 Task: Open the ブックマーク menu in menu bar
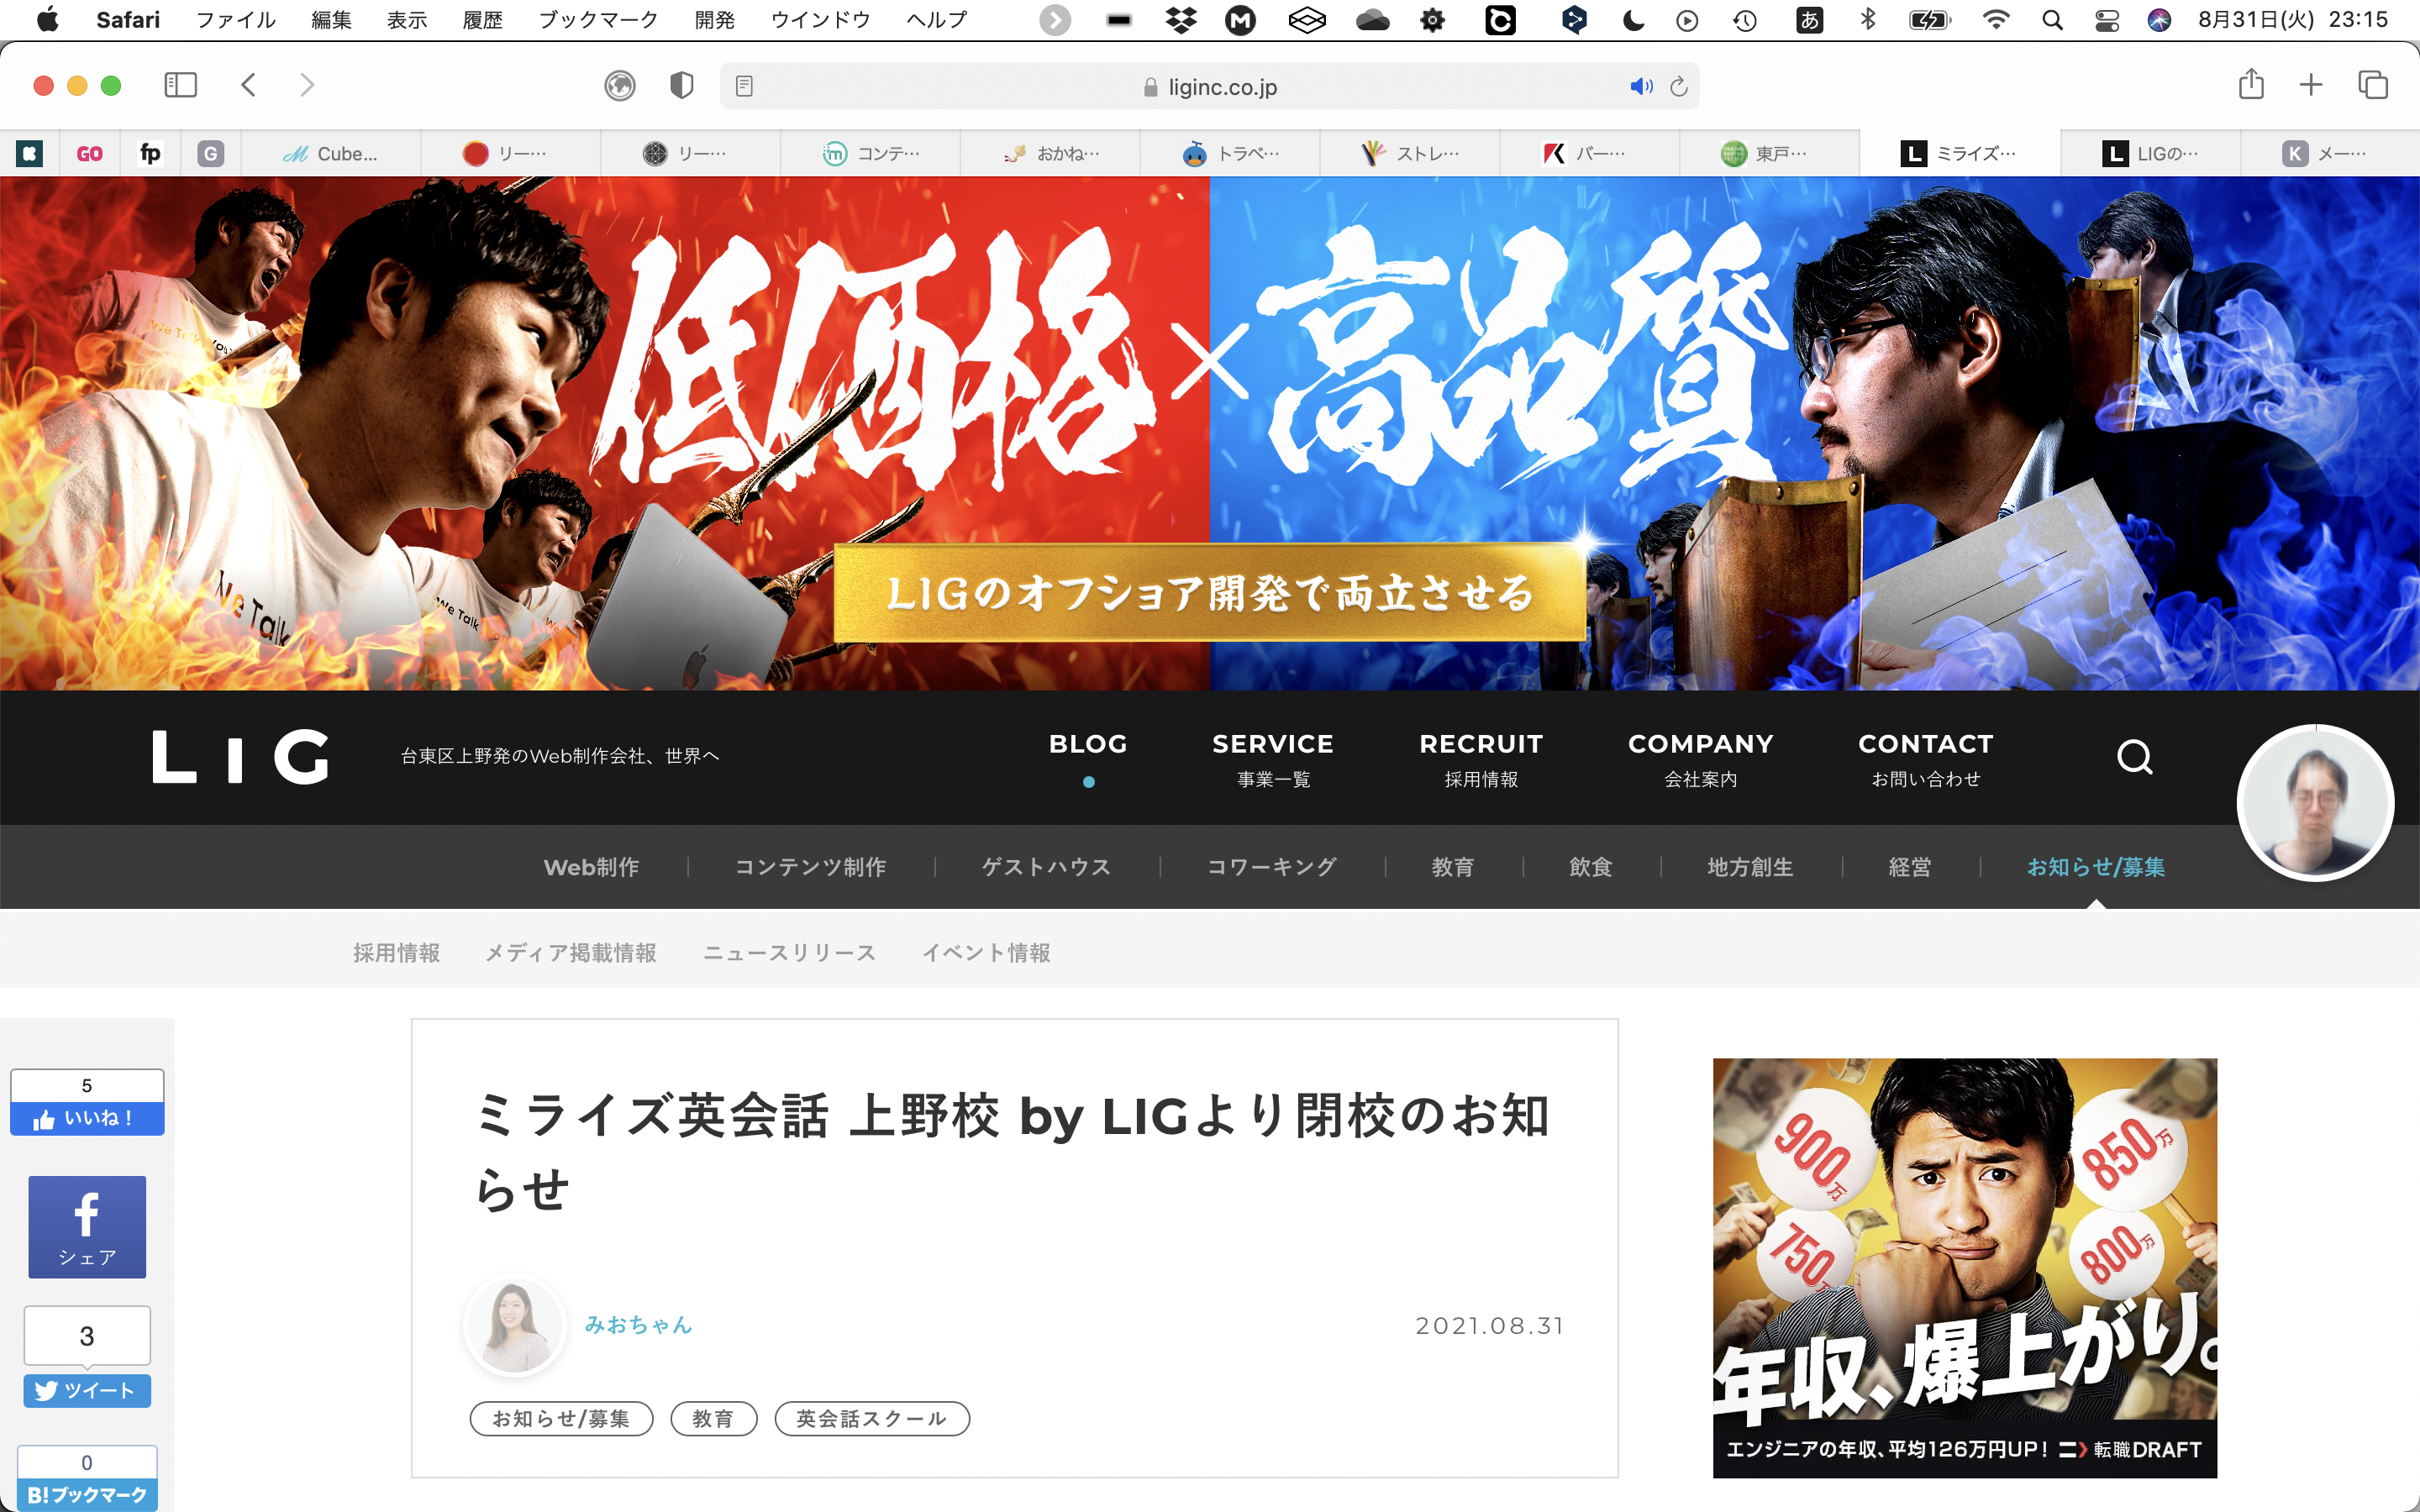tap(598, 19)
